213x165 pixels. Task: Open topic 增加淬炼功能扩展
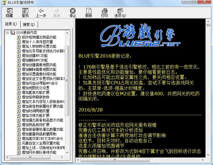(x=35, y=115)
